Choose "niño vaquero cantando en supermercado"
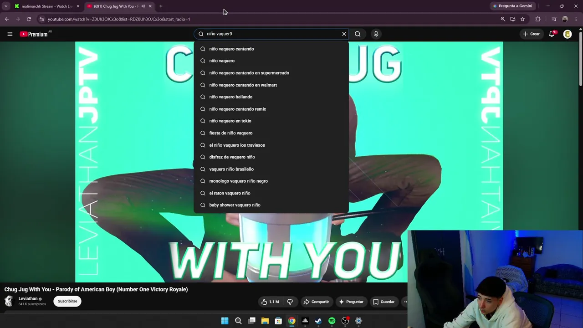The image size is (583, 328). (x=271, y=73)
